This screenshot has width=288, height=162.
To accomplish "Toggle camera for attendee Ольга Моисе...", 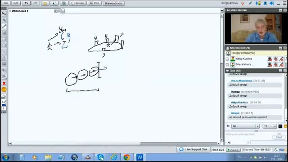I will pos(270,64).
